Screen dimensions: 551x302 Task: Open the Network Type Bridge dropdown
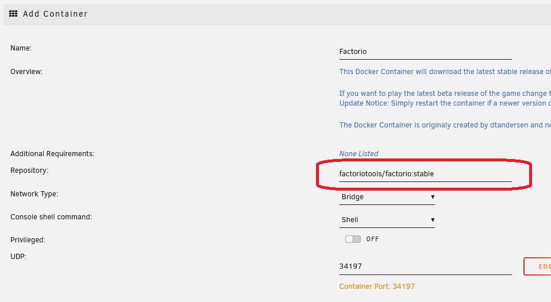[387, 197]
